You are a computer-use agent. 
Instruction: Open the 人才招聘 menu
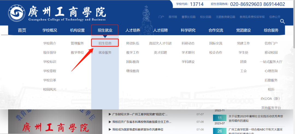(160, 30)
